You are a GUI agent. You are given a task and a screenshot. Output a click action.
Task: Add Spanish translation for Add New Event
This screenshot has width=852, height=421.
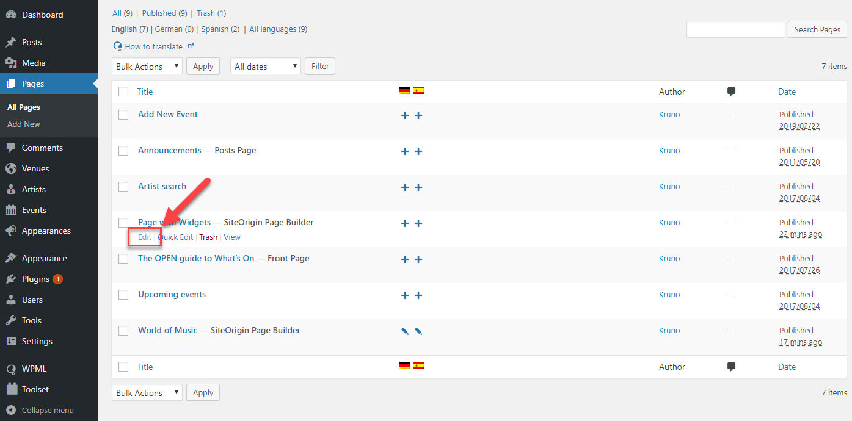point(418,115)
